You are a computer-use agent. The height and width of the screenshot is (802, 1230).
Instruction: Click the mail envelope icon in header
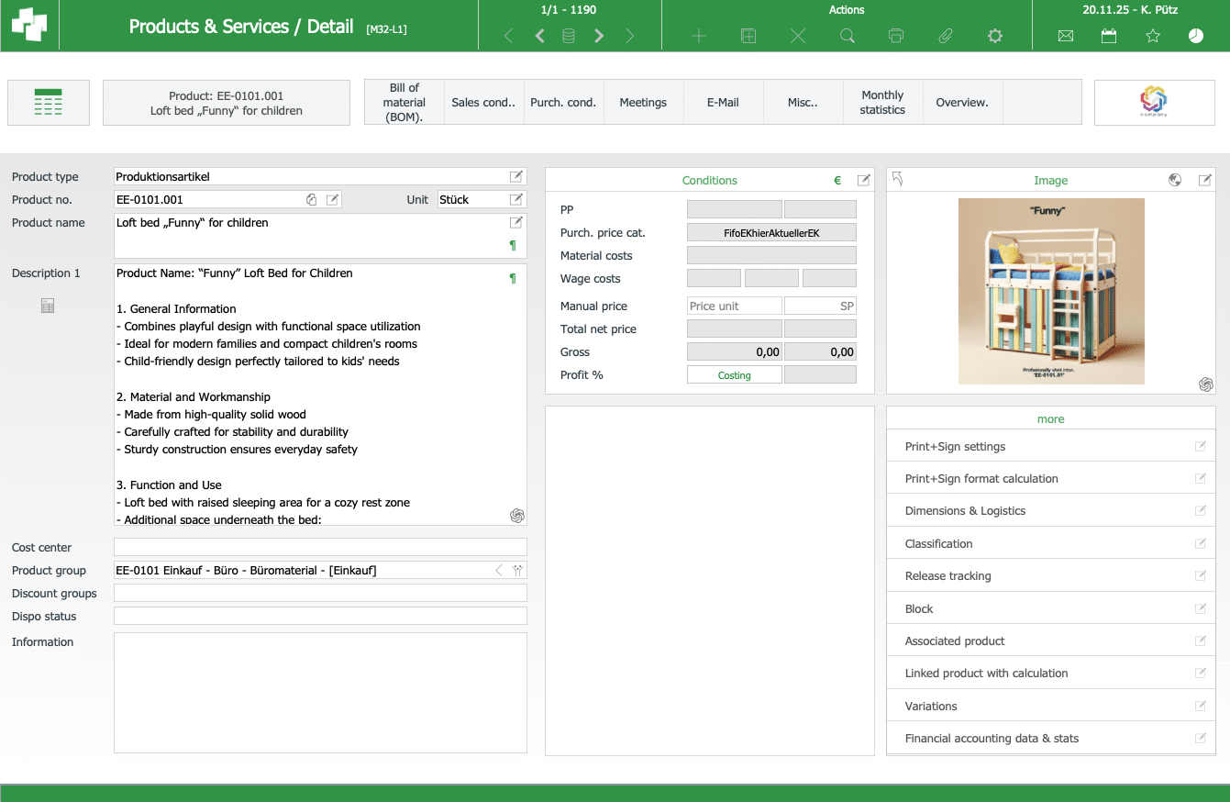click(1065, 36)
